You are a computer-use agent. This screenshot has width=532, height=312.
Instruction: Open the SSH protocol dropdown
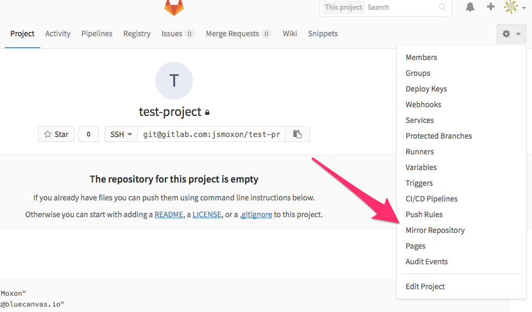point(120,134)
